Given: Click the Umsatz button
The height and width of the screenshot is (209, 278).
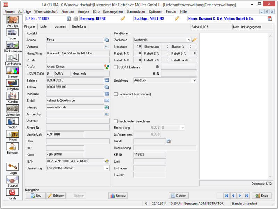Looking at the screenshot, I should pyautogui.click(x=118, y=196).
